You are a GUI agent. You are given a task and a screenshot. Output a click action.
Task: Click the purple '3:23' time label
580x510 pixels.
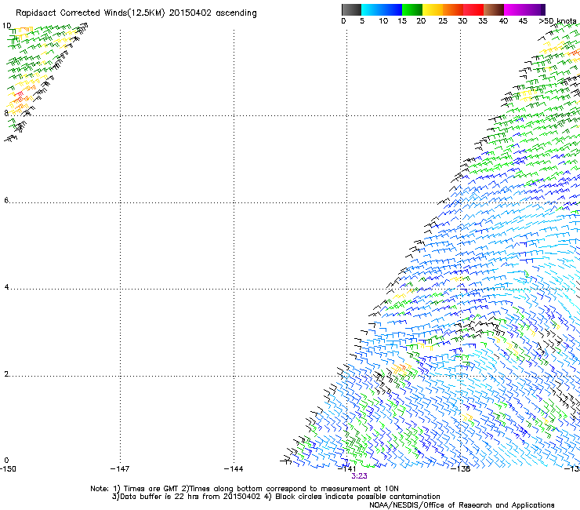[x=359, y=476]
